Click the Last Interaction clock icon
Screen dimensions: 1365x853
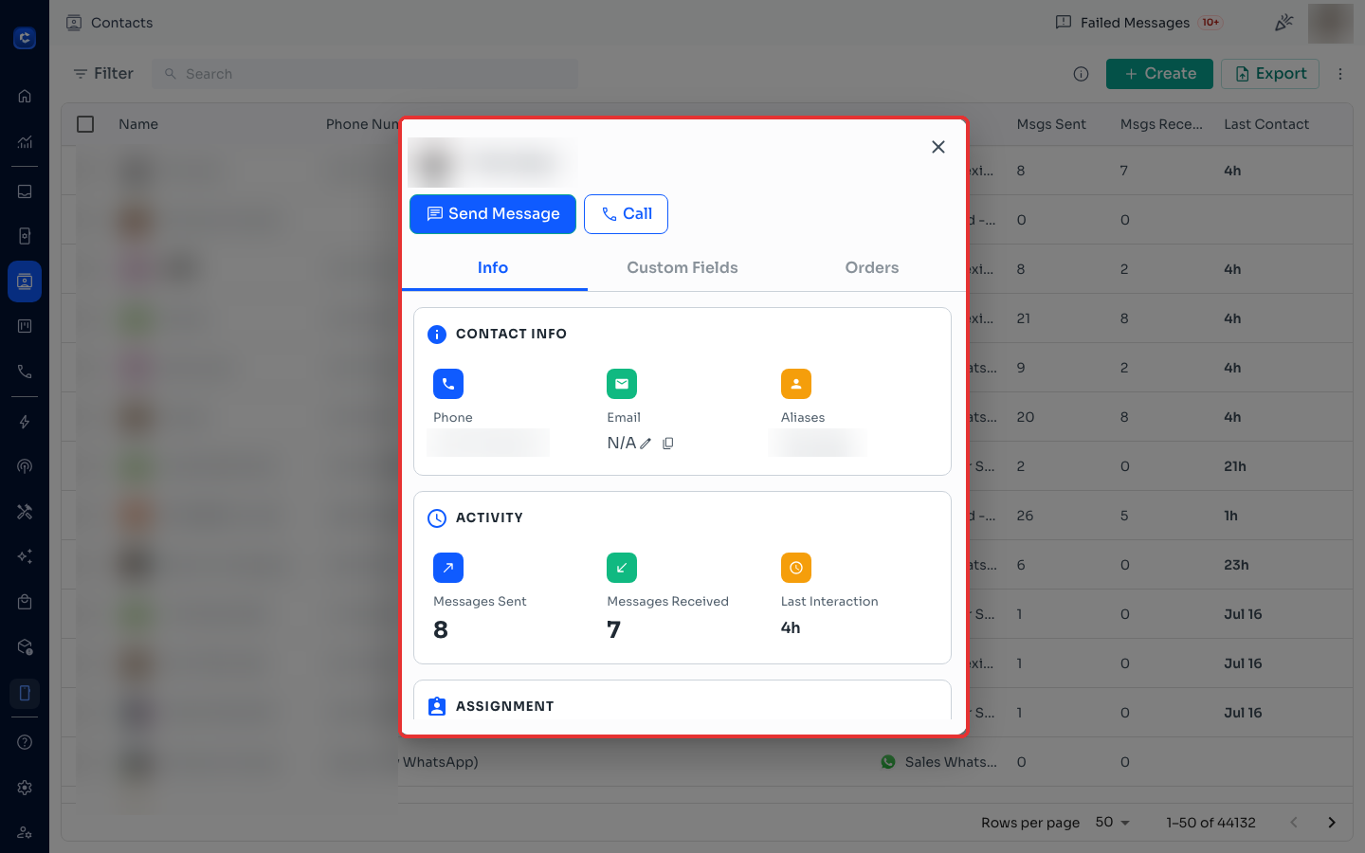click(x=796, y=568)
